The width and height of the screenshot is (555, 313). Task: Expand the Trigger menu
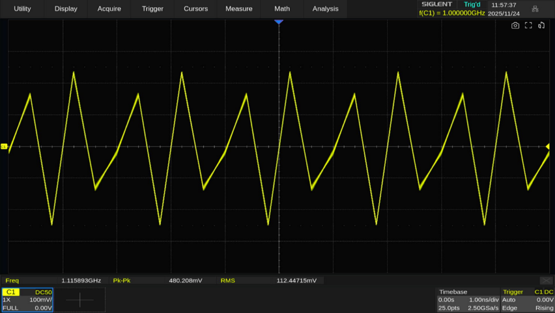[153, 9]
